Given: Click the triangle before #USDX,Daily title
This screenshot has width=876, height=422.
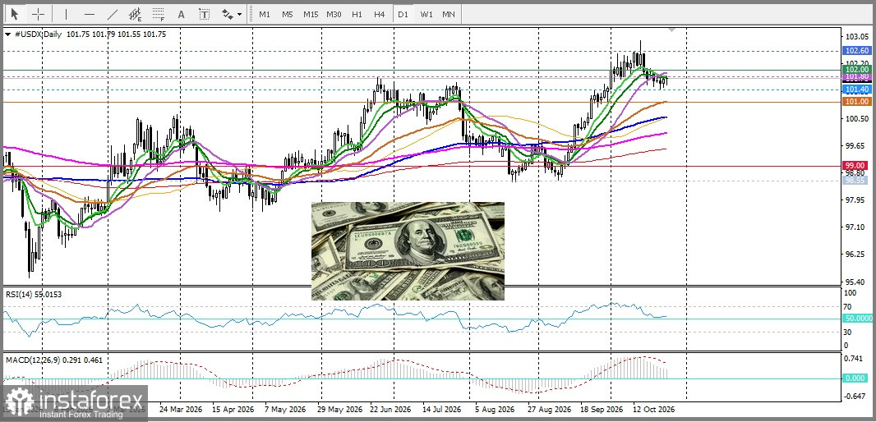Looking at the screenshot, I should pyautogui.click(x=7, y=34).
